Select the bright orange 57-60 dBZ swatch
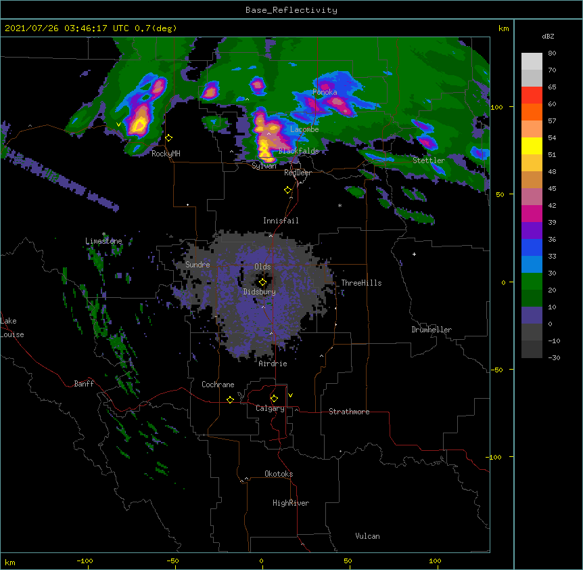The image size is (583, 570). [532, 112]
